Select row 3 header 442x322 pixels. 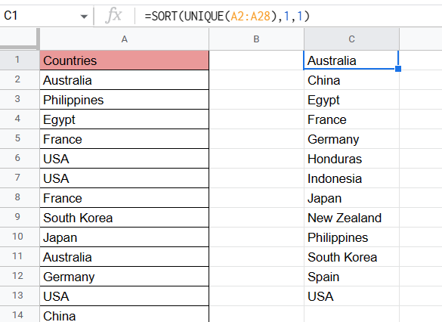click(19, 100)
